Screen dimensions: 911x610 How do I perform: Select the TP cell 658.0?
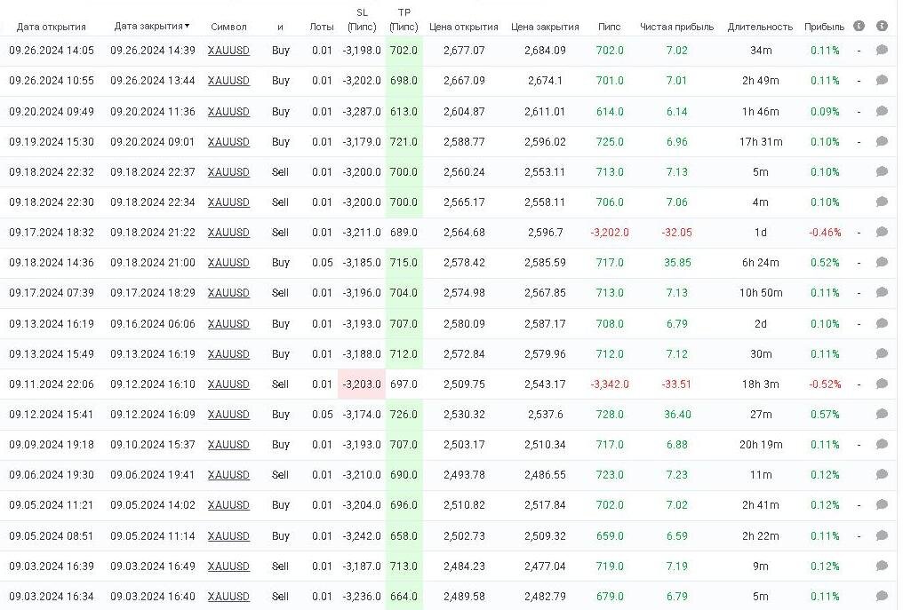click(x=404, y=535)
